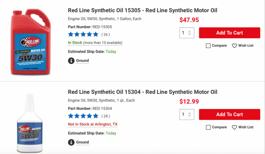This screenshot has width=265, height=154.
Task: Add Red Line 15305 gallon to cart
Action: 230,33
